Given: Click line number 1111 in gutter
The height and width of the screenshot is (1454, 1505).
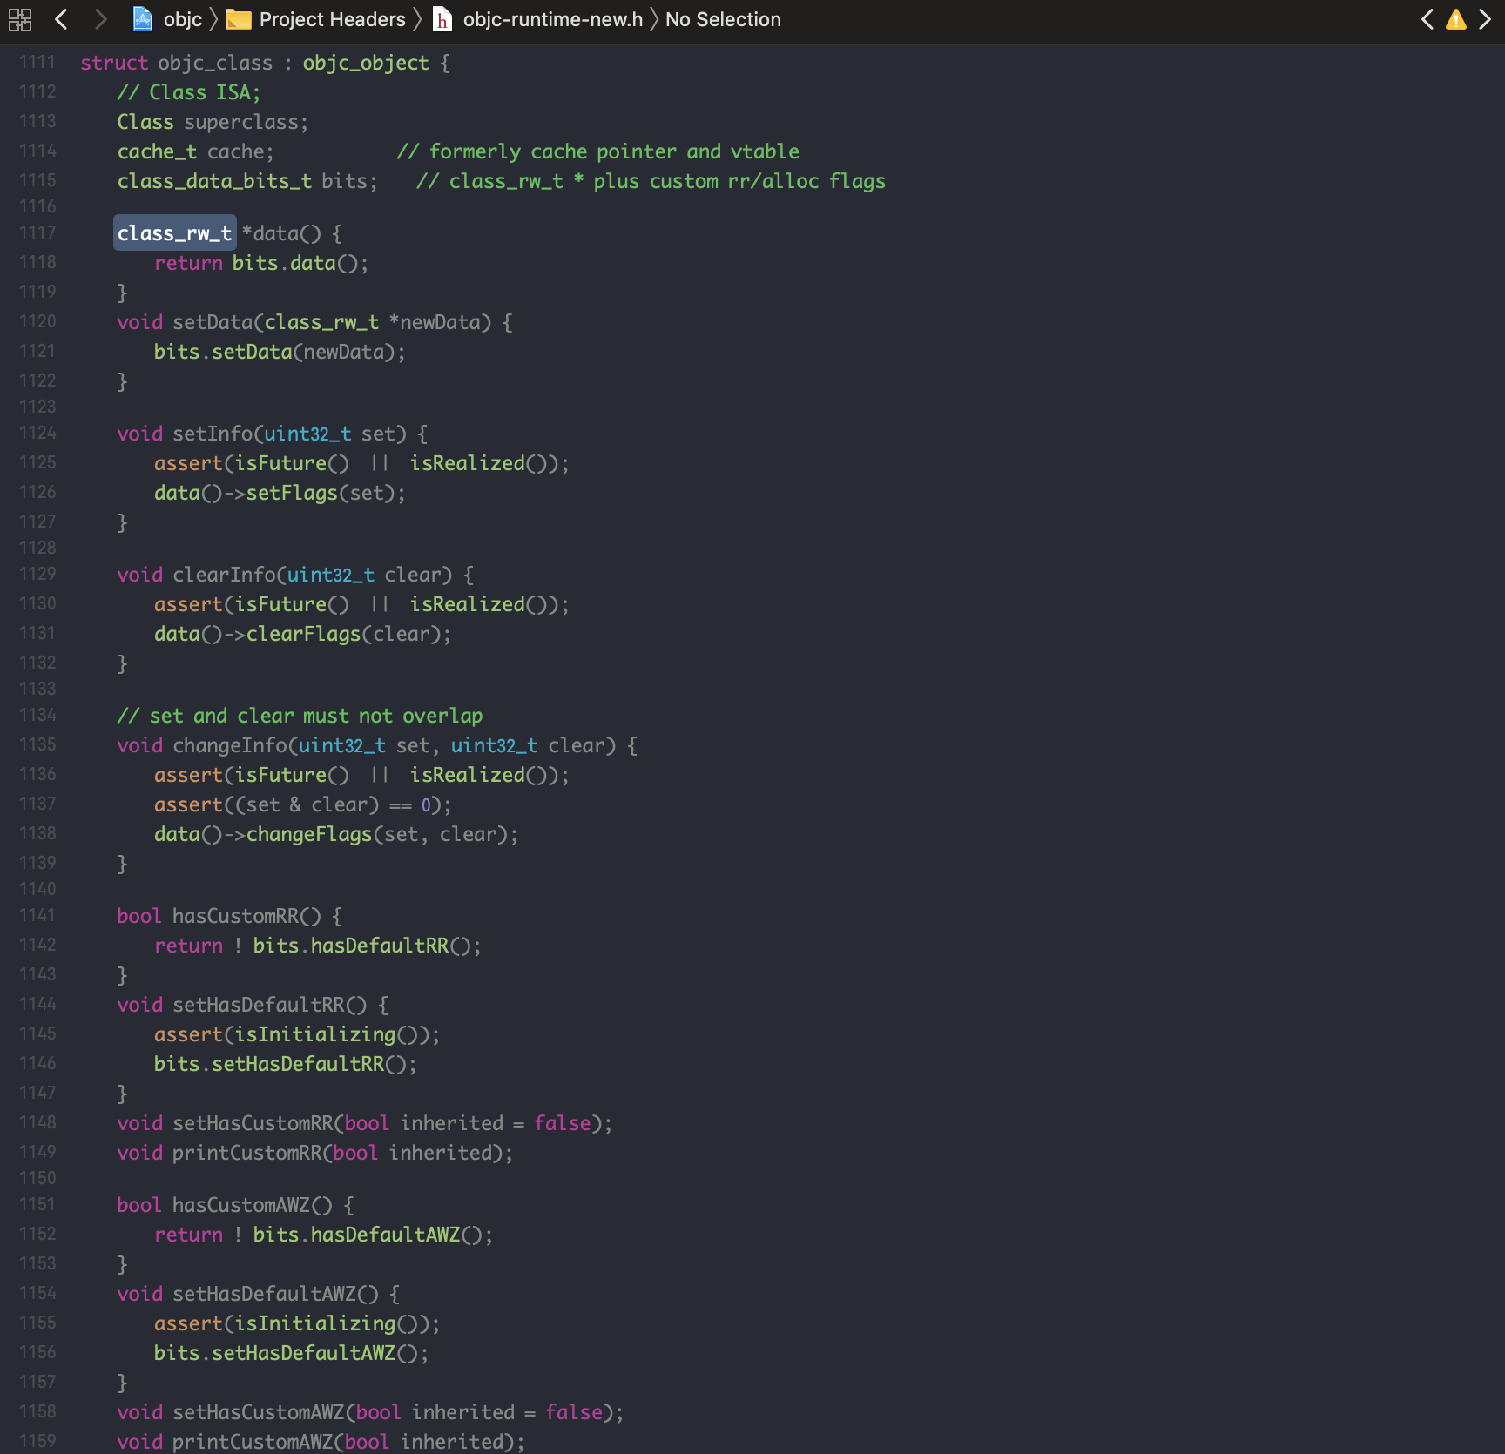Looking at the screenshot, I should coord(37,62).
